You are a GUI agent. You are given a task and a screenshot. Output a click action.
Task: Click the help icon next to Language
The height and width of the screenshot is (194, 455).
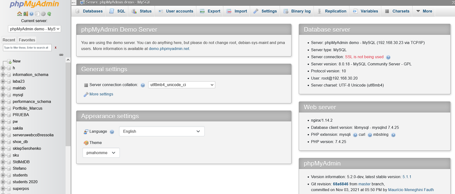(x=112, y=132)
